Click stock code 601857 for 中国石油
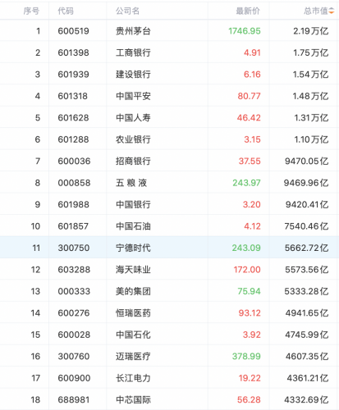Image resolution: width=339 pixels, height=410 pixels. pos(73,226)
